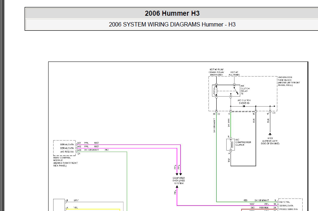Click the 'HOT AT ALL TIMES' text

pos(234,73)
